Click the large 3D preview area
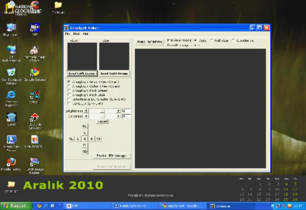 [x=200, y=108]
